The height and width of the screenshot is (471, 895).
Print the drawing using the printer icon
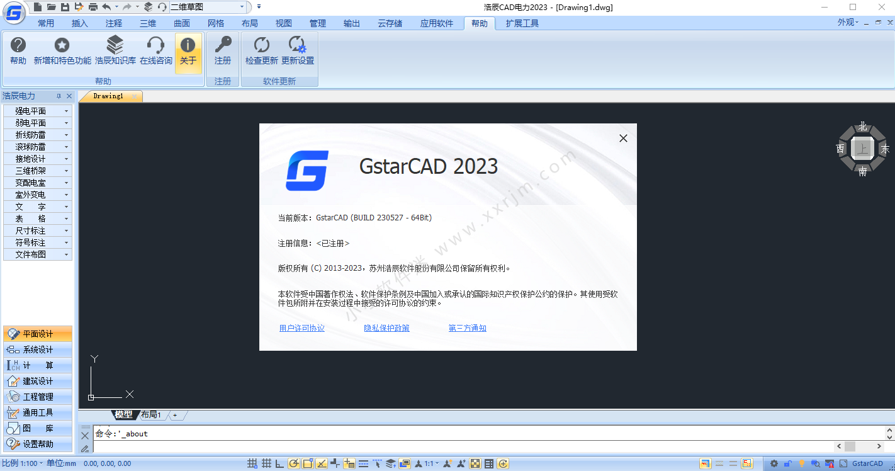[93, 7]
